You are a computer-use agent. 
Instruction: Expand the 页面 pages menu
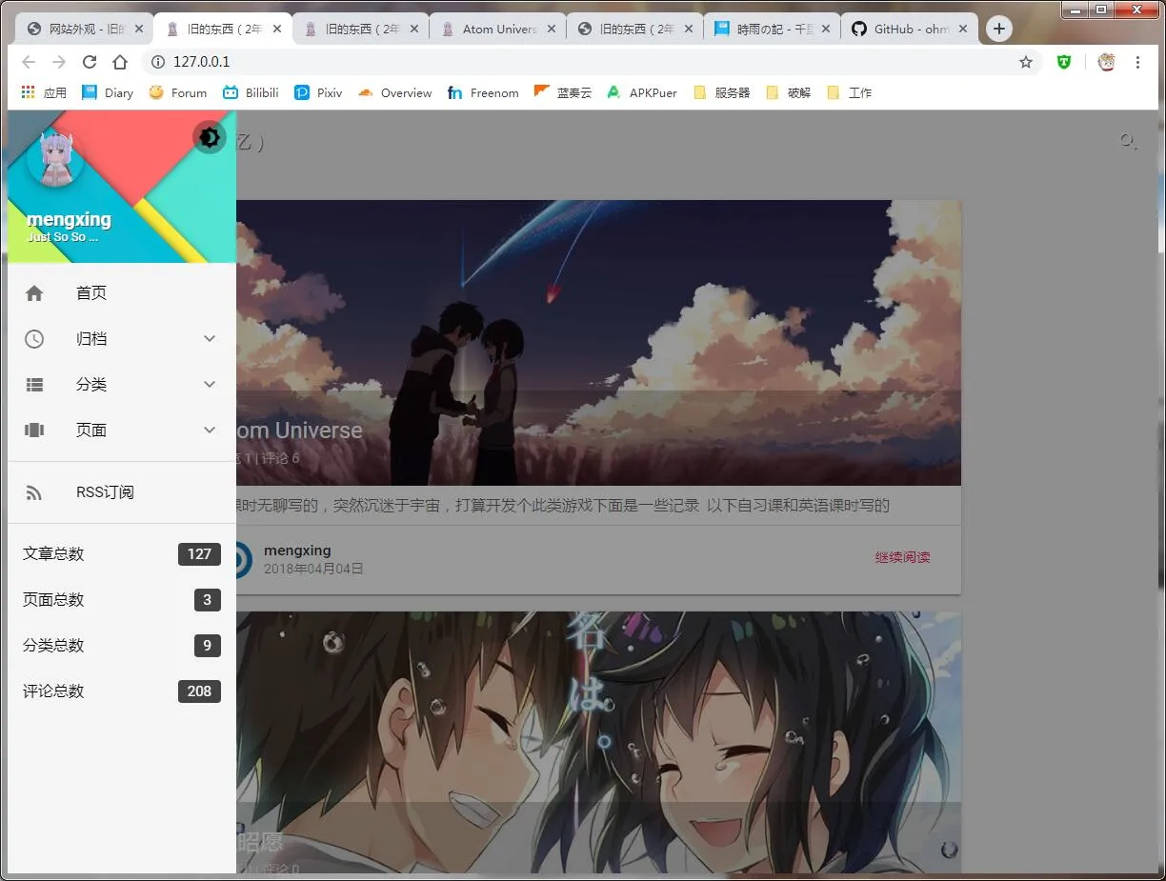[x=209, y=430]
